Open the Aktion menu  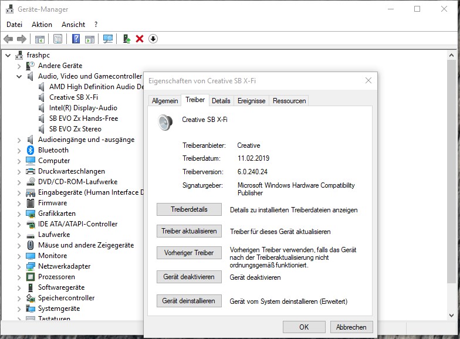[42, 25]
